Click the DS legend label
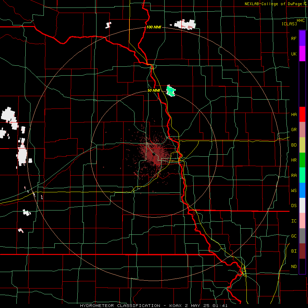The image size is (308, 308). click(x=294, y=205)
